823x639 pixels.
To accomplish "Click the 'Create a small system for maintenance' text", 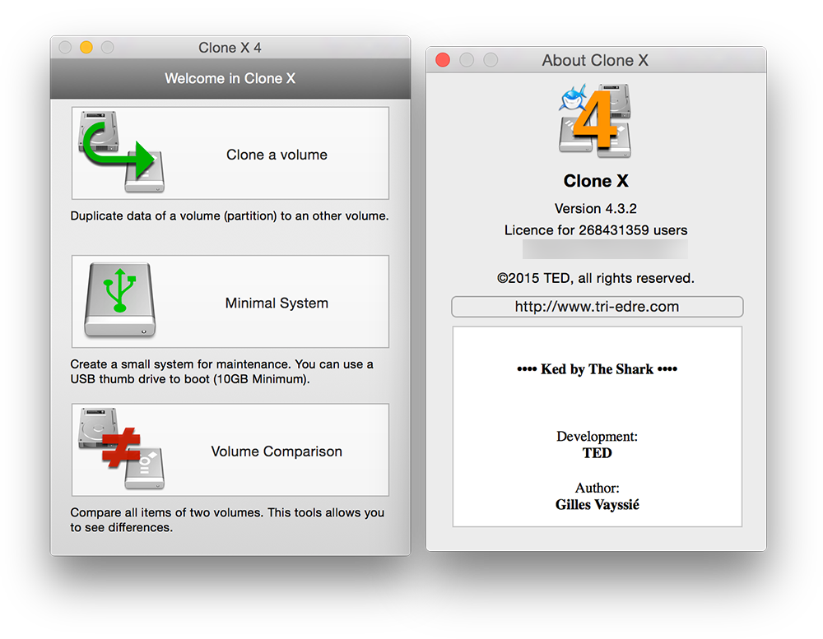I will point(222,372).
